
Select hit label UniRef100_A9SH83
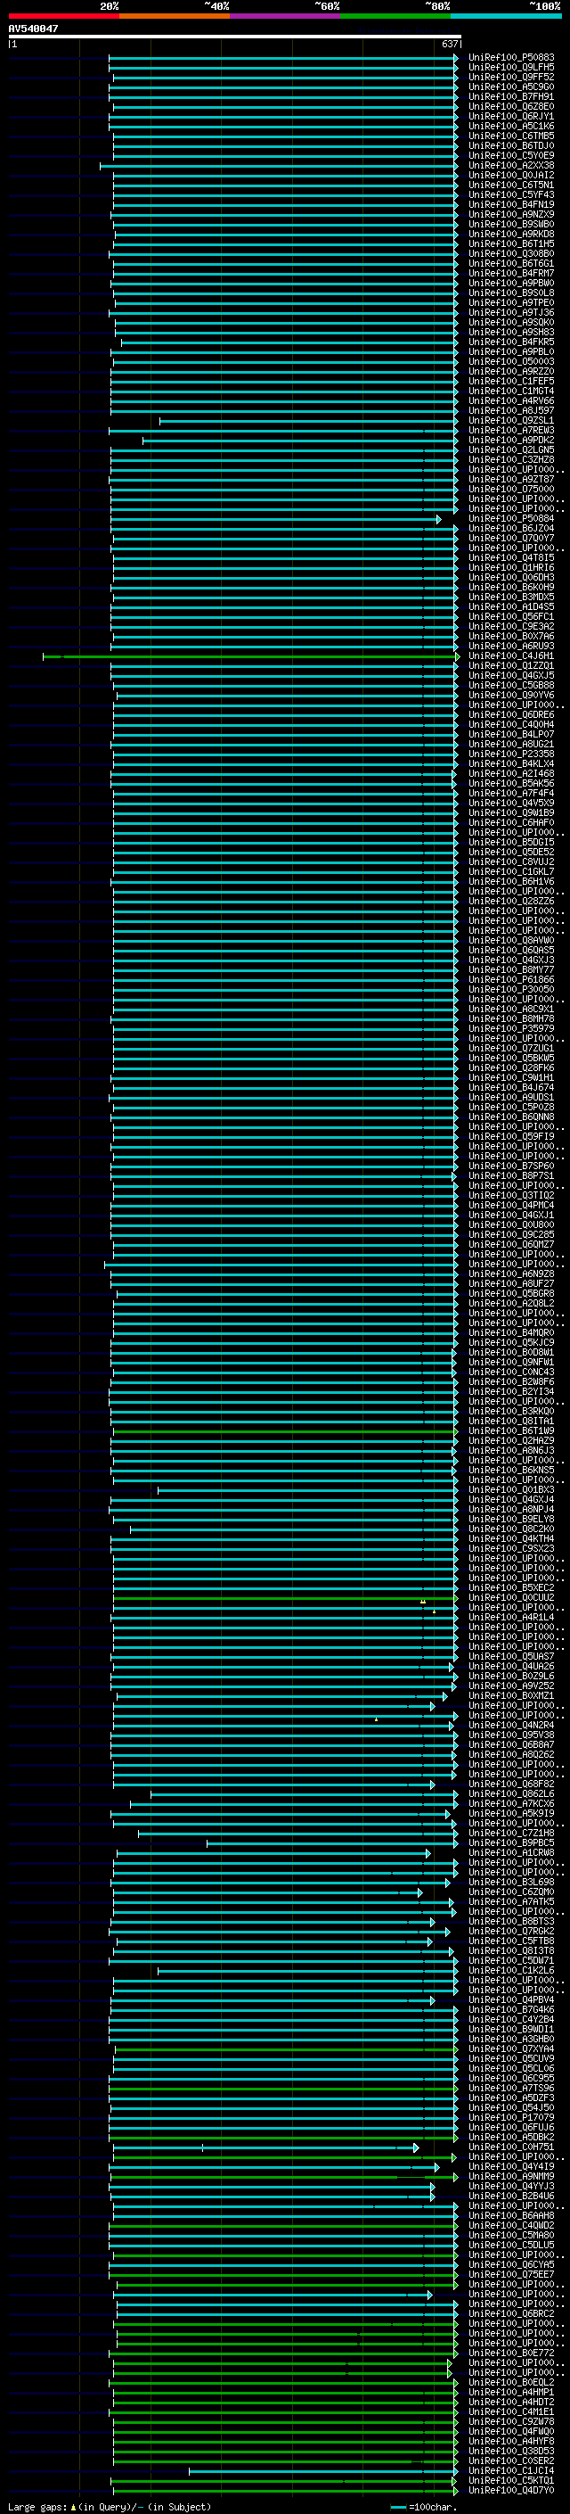point(511,332)
